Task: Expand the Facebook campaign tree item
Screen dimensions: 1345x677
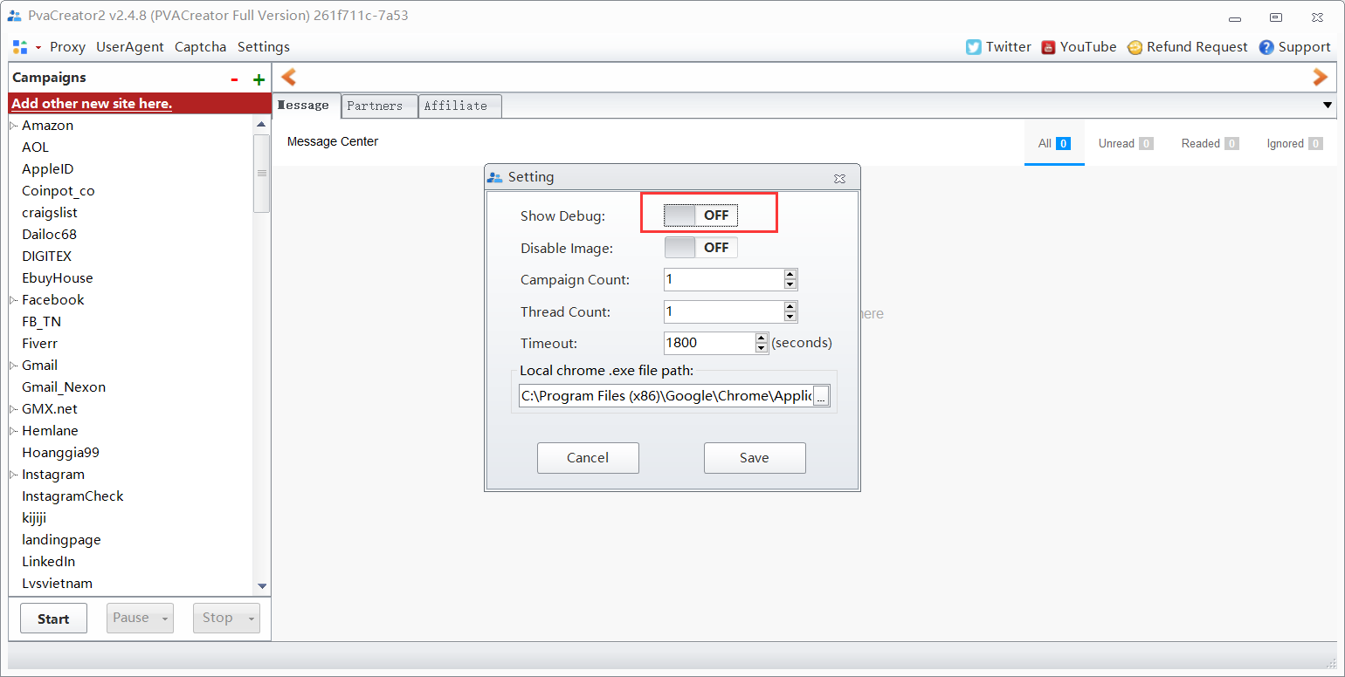Action: (x=13, y=300)
